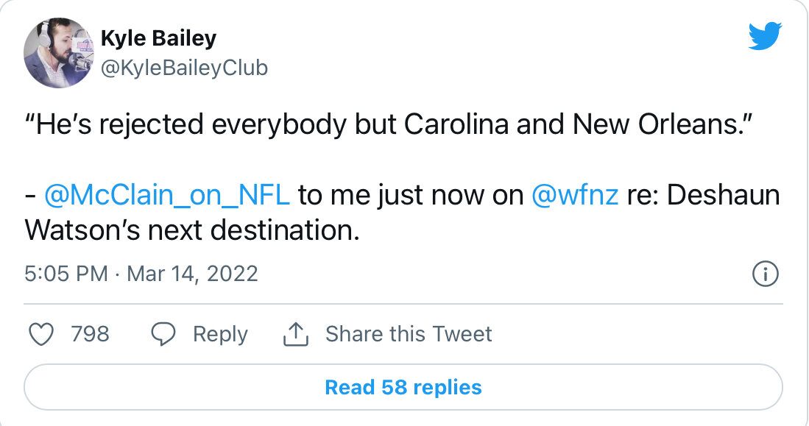Screen dimensions: 809x426
Task: Click the "to me just now on" text
Action: coord(411,196)
